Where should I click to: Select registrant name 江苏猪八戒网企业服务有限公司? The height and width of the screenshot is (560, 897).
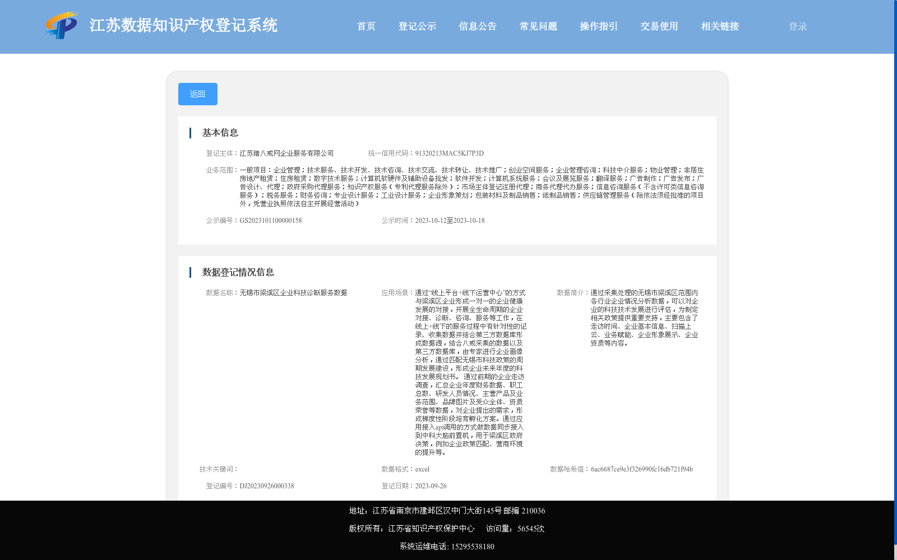point(286,153)
